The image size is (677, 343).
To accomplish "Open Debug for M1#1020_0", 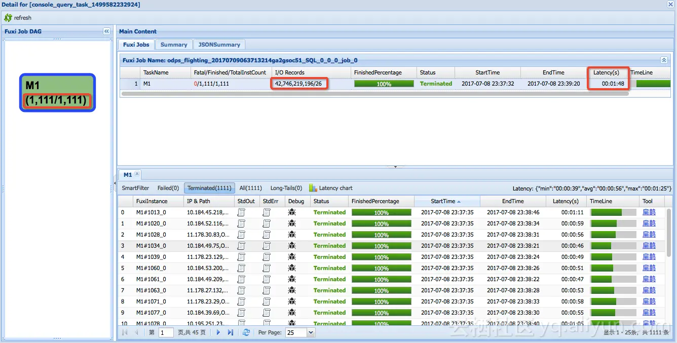I will tap(292, 223).
